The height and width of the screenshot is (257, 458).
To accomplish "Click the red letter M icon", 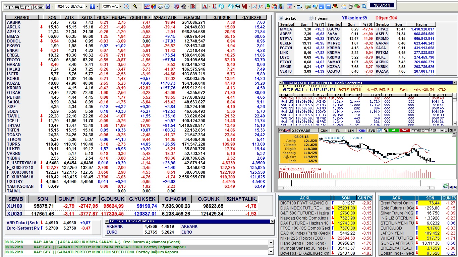I will pyautogui.click(x=245, y=6).
